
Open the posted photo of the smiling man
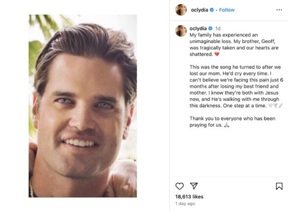click(83, 106)
